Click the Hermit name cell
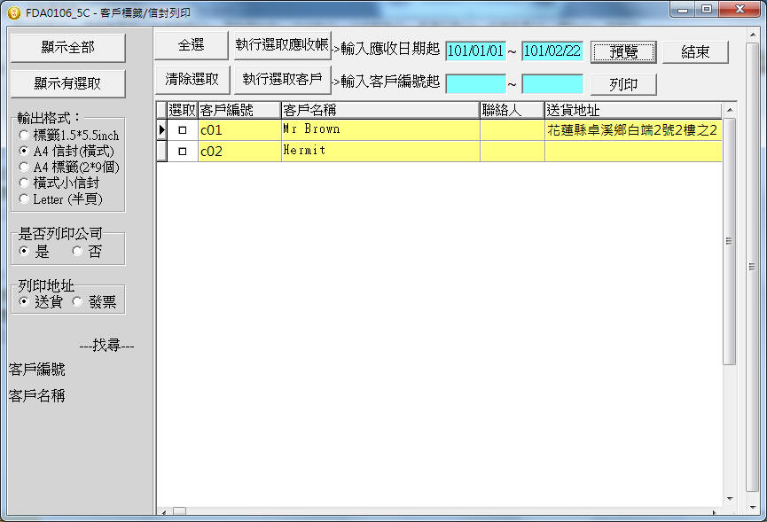The height and width of the screenshot is (522, 767). click(380, 152)
